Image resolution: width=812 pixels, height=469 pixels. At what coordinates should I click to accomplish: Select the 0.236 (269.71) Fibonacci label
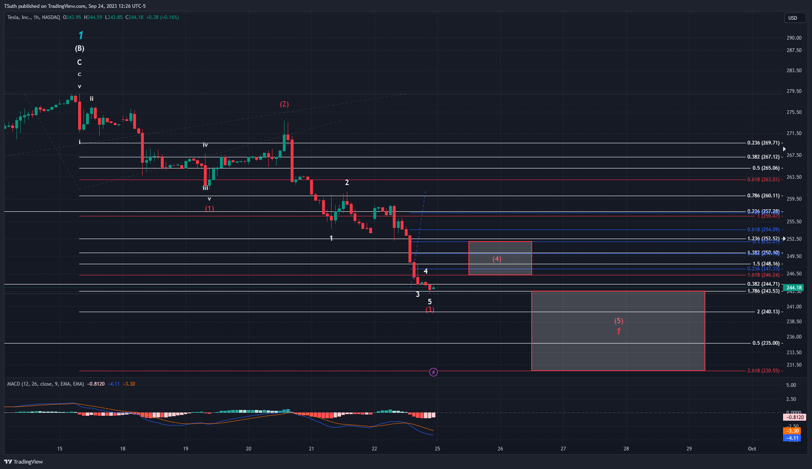[x=763, y=143]
